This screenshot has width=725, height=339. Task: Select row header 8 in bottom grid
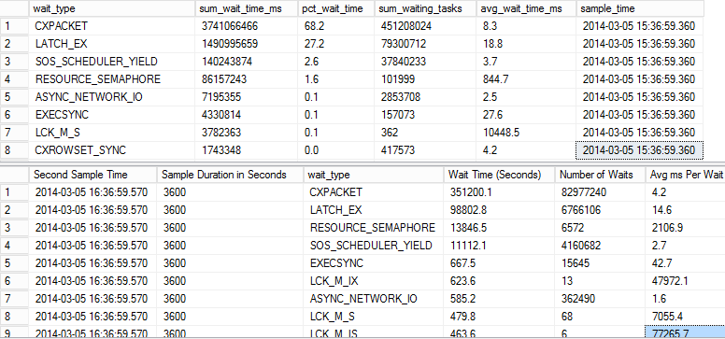15,317
